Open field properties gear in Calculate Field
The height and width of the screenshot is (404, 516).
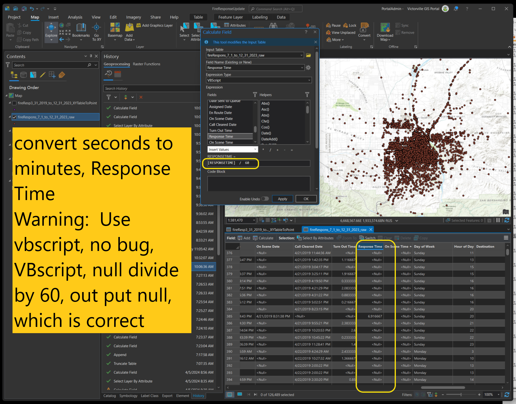pyautogui.click(x=308, y=68)
